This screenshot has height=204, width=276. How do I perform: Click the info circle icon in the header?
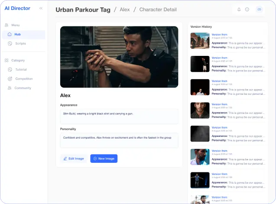pos(247,10)
